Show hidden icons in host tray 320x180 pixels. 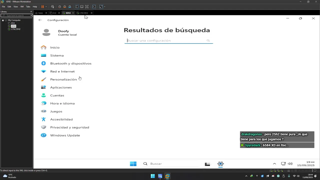coord(246,176)
